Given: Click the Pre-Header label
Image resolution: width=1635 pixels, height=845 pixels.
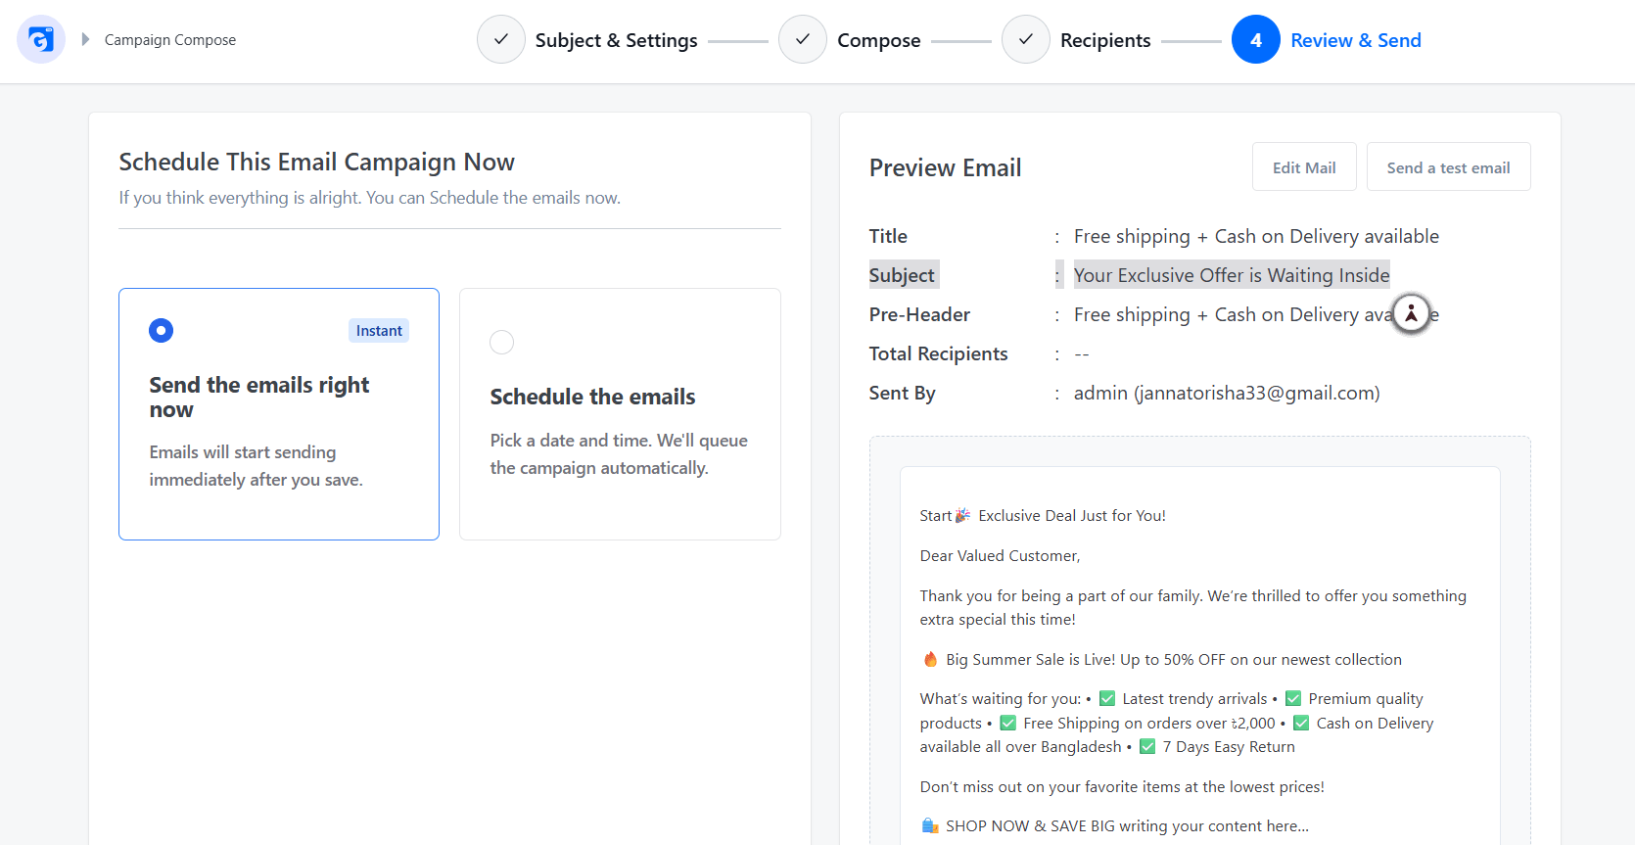Looking at the screenshot, I should pos(919,314).
